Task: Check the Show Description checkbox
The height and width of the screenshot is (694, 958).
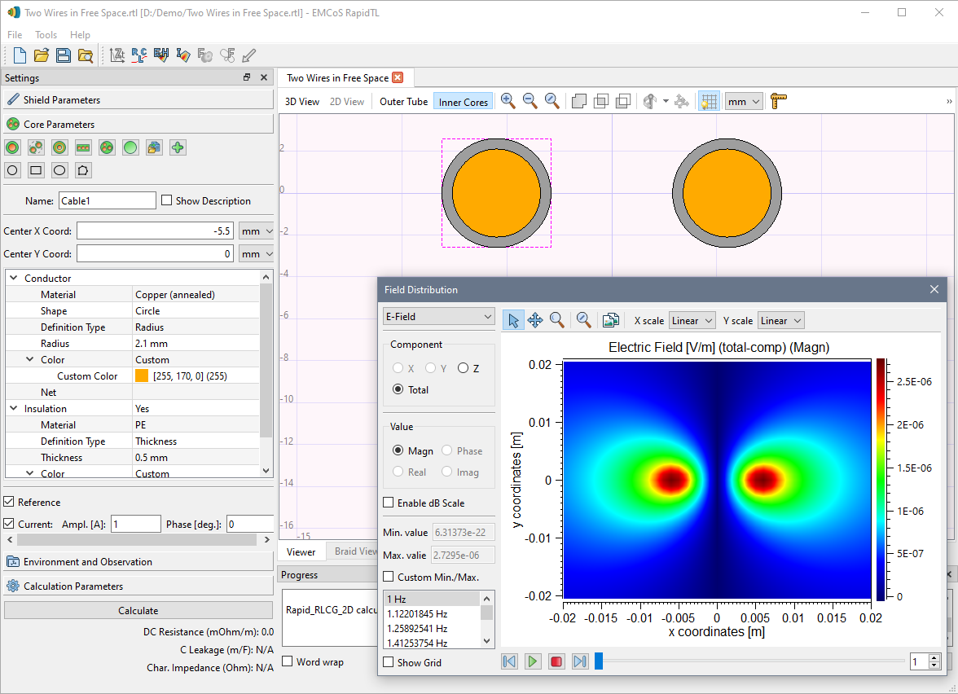Action: (167, 200)
